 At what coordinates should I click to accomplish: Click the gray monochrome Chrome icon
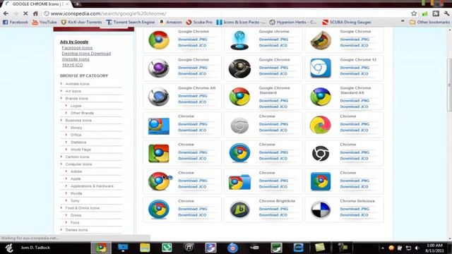239,125
